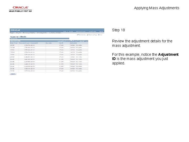Click the Return button

[x=13, y=74]
